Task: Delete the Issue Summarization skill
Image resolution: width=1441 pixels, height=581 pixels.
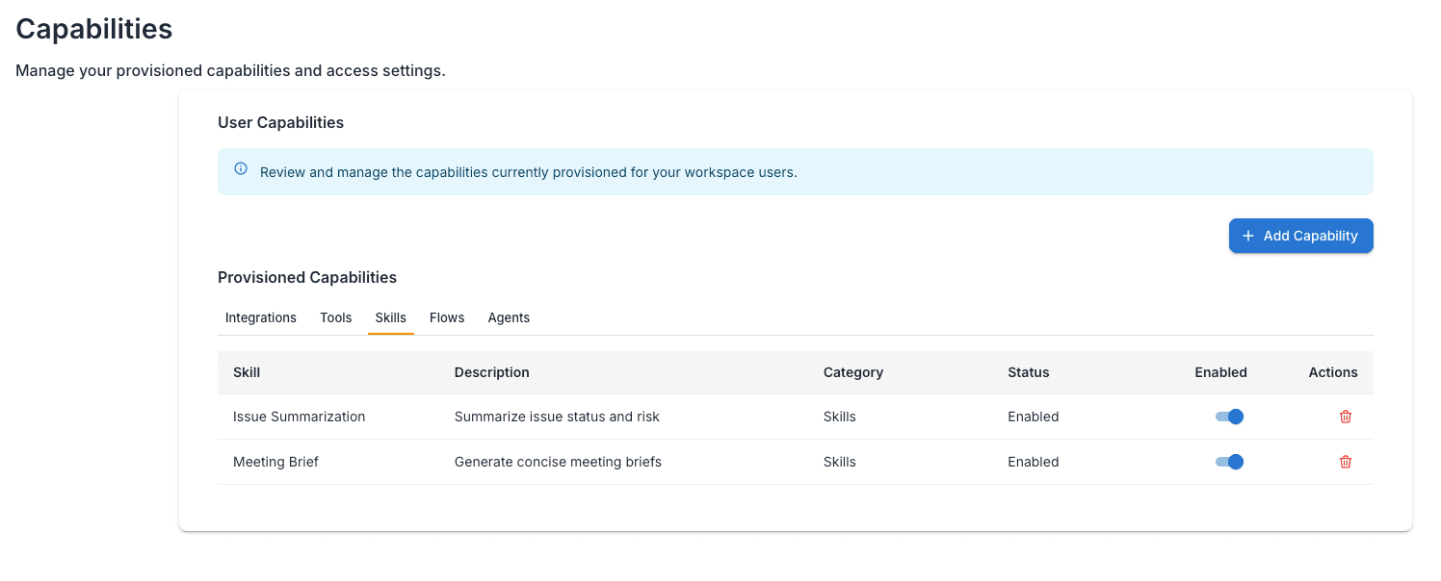Action: tap(1346, 417)
